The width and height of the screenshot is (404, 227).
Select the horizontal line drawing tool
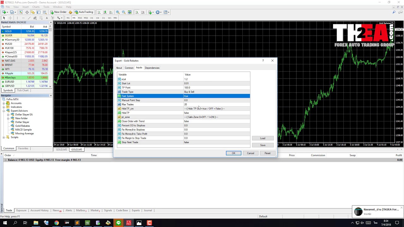[23, 18]
